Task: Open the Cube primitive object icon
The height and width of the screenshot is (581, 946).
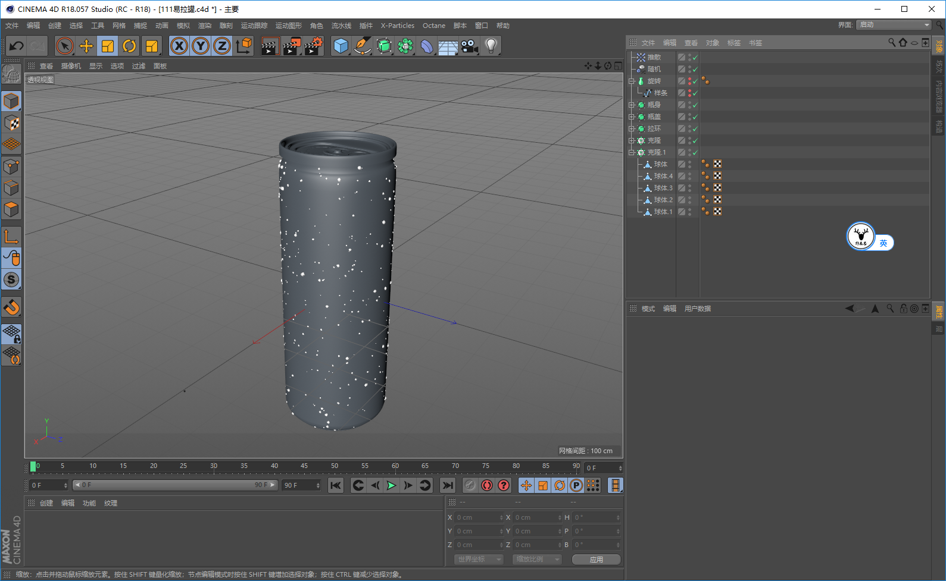Action: (x=341, y=46)
